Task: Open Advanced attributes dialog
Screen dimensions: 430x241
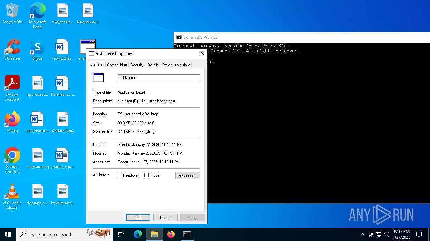Action: [187, 176]
